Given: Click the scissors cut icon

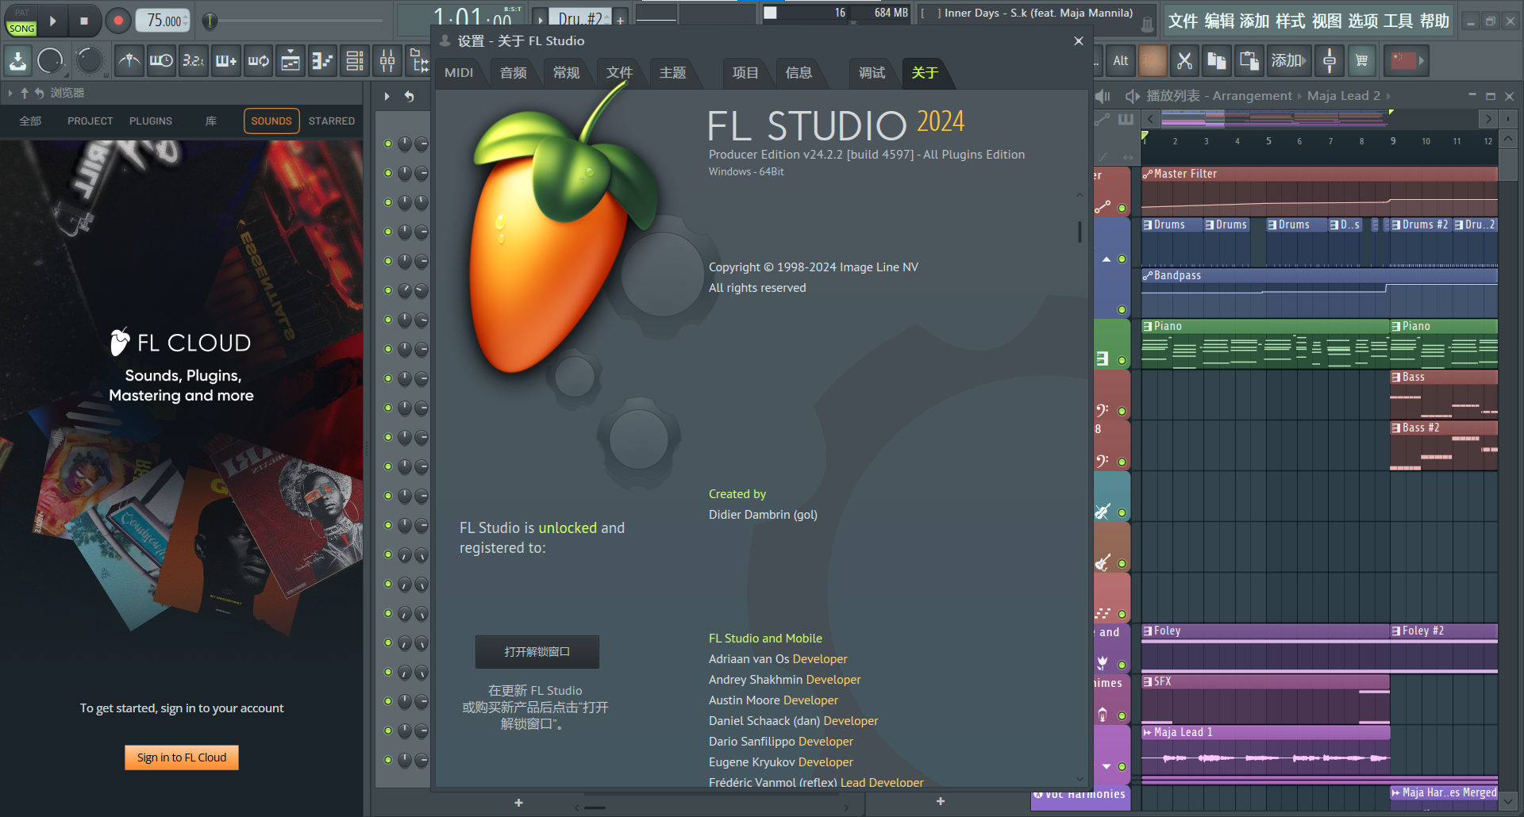Looking at the screenshot, I should 1184,60.
